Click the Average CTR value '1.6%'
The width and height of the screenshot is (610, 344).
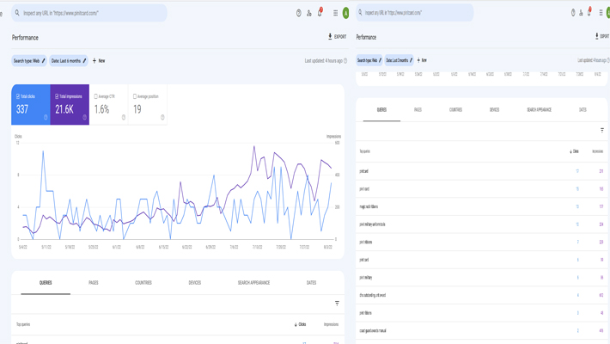tap(101, 109)
